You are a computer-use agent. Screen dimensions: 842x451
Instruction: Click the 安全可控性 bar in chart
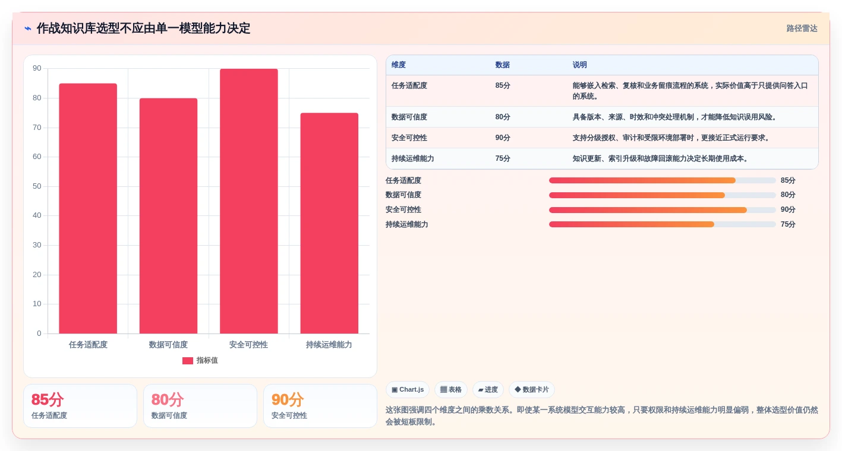click(249, 201)
